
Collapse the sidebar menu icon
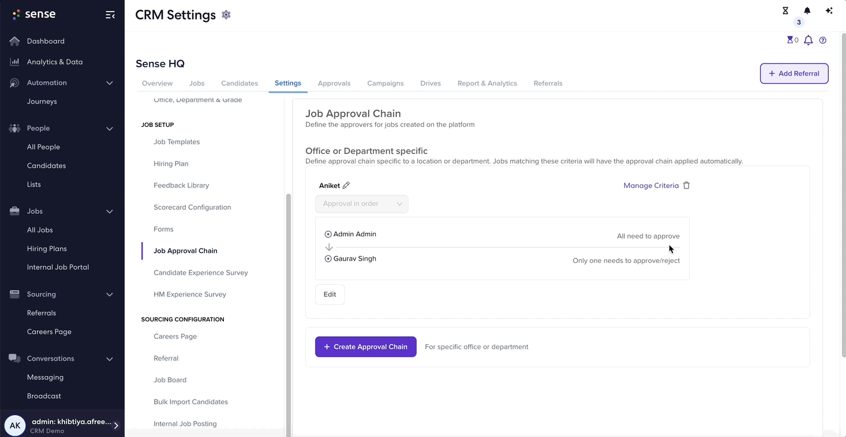tap(110, 15)
